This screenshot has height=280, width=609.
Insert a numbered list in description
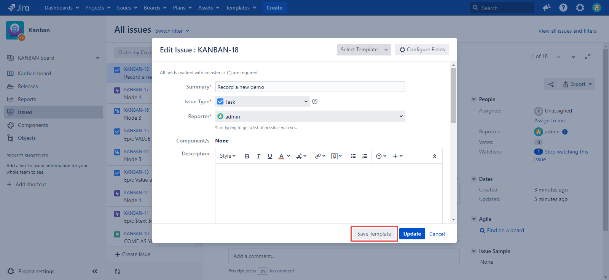(365, 156)
